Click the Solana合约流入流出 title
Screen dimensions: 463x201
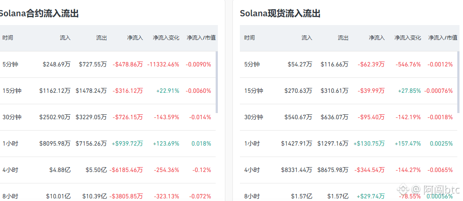[x=39, y=14]
